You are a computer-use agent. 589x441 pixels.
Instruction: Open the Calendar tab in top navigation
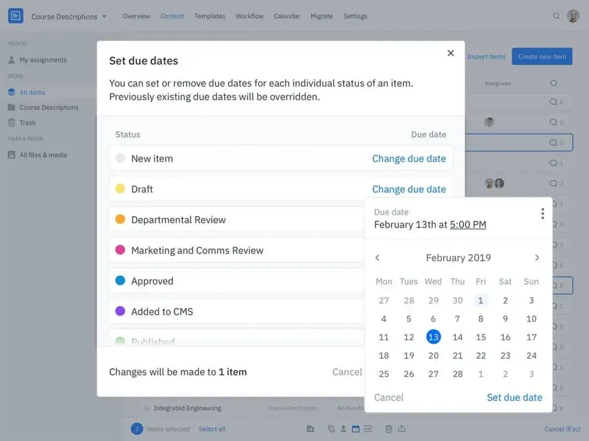click(287, 16)
